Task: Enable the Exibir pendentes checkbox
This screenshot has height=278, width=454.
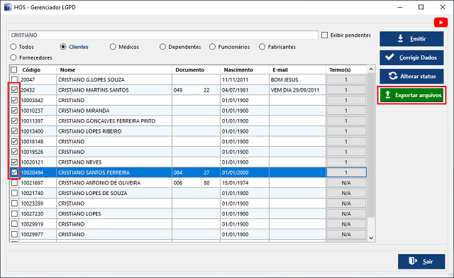Action: click(325, 35)
